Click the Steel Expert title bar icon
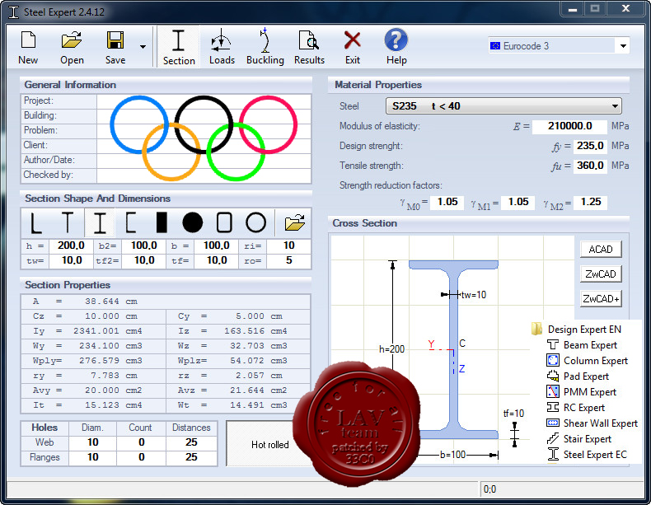 (x=13, y=12)
